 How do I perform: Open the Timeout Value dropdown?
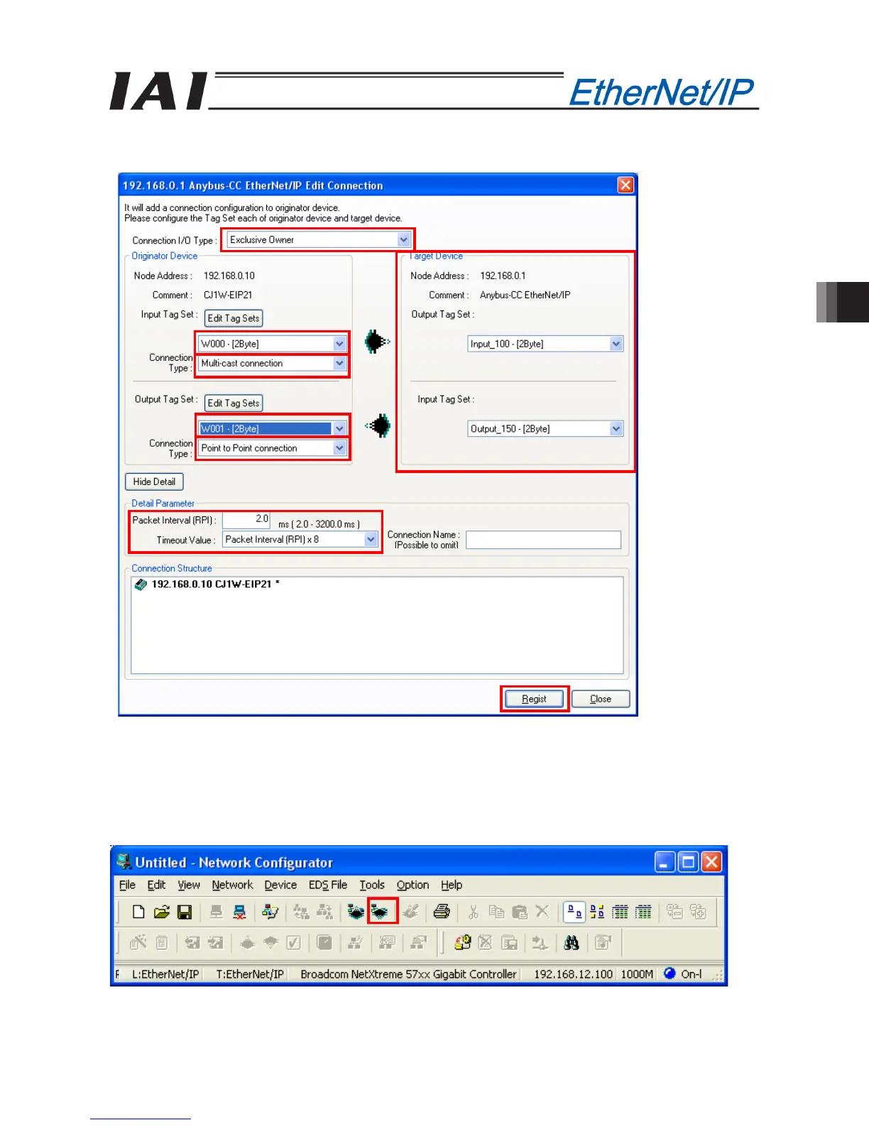point(371,540)
